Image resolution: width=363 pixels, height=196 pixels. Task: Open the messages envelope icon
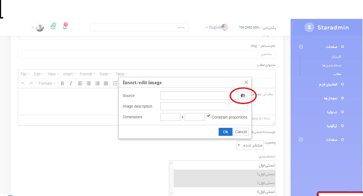pyautogui.click(x=53, y=27)
